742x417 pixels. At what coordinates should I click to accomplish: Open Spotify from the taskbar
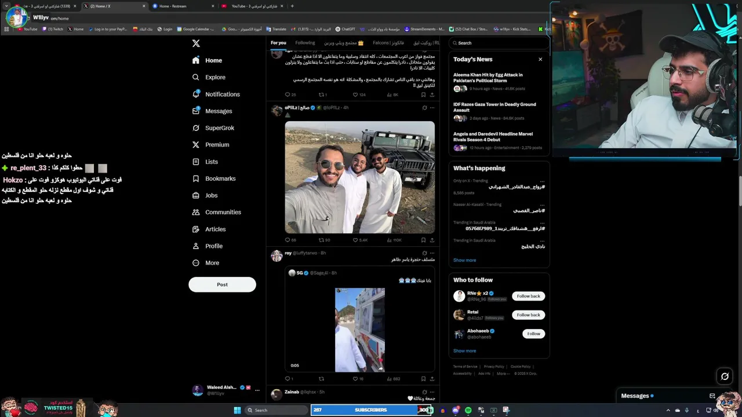468,410
